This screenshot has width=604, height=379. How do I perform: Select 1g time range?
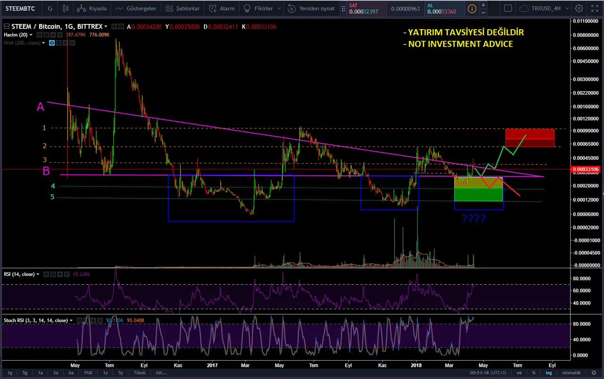(9, 372)
